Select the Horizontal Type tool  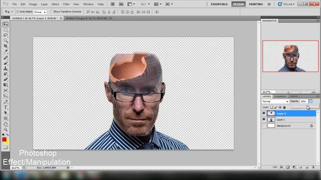point(6,107)
